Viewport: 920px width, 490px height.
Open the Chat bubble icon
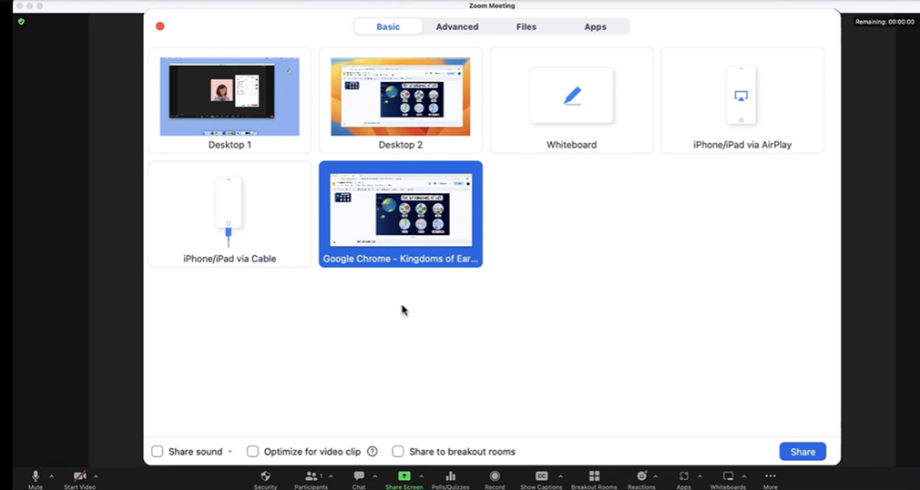[x=359, y=476]
